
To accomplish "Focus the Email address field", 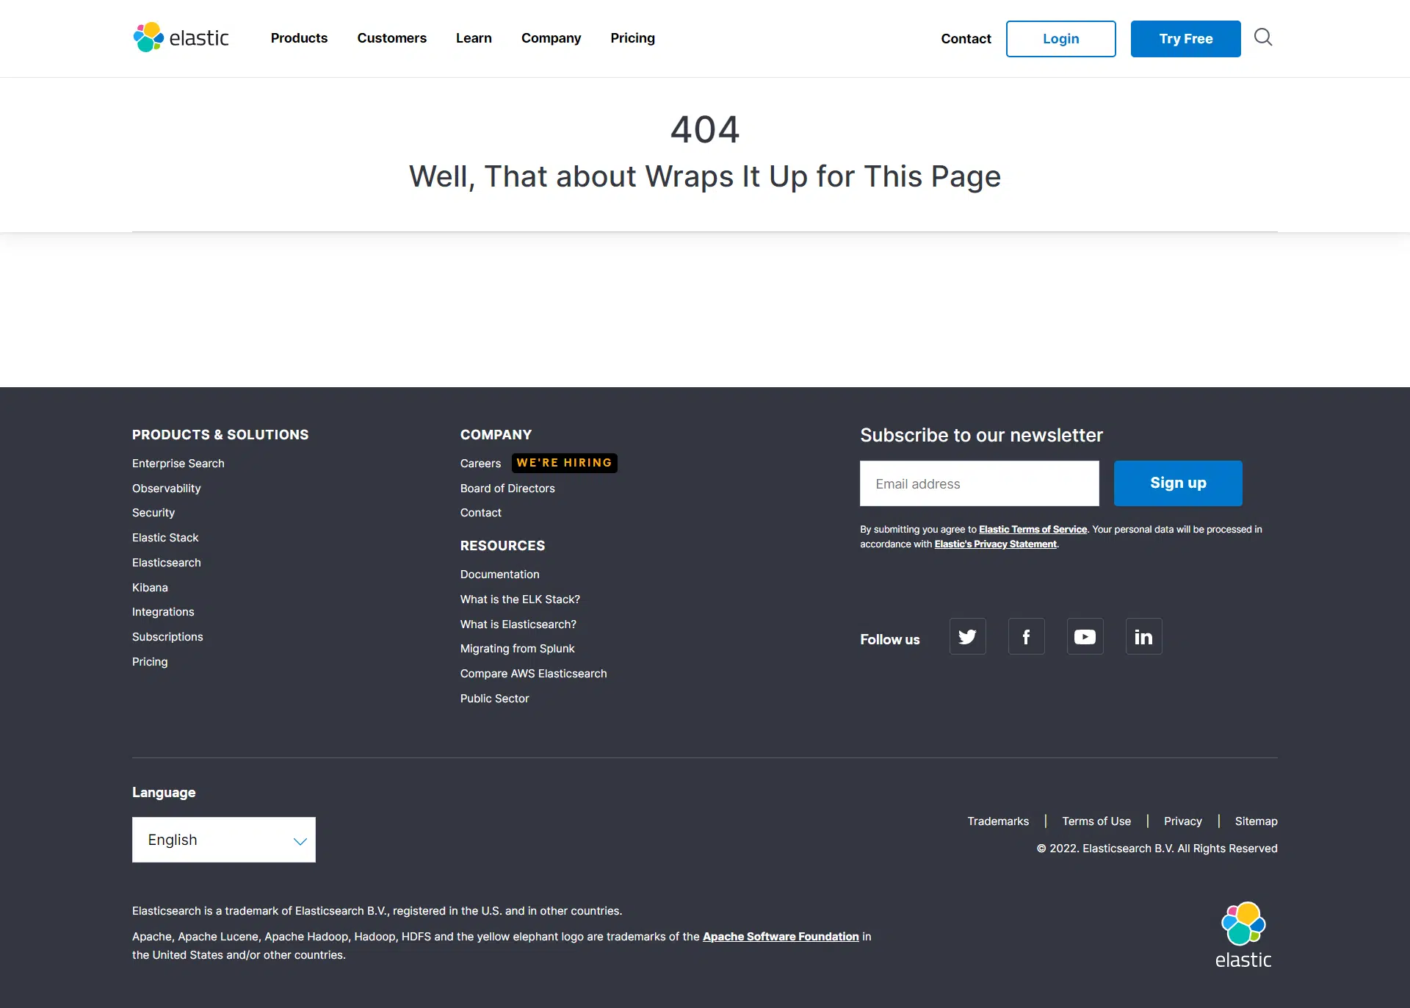I will (979, 483).
